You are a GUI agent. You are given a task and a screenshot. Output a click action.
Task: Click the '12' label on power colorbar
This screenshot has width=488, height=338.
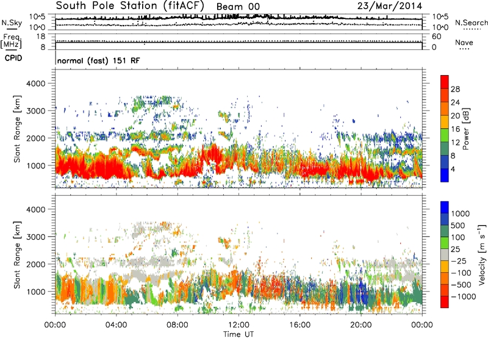[x=455, y=143]
